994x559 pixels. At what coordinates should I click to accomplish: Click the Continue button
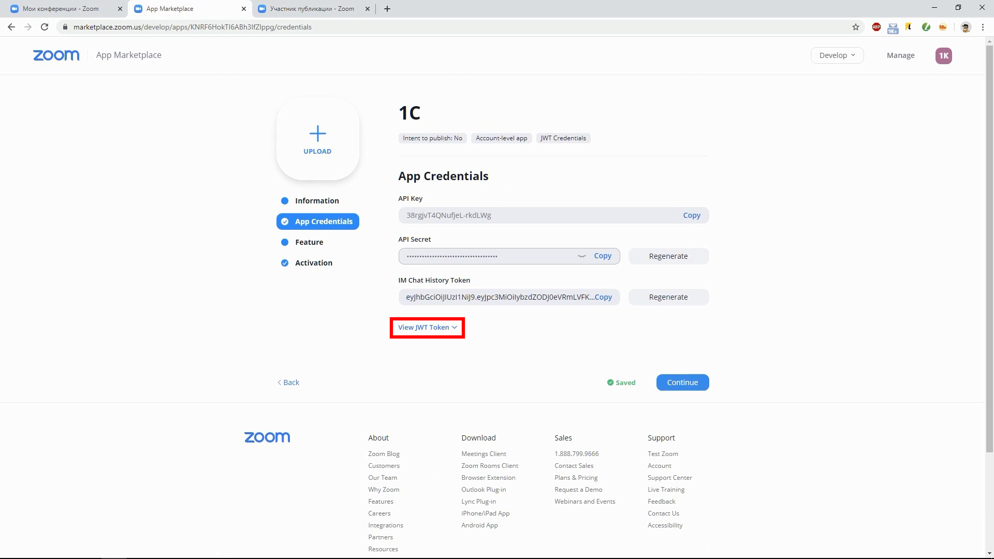pos(682,383)
